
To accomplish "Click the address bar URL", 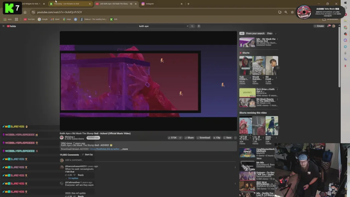I will pos(59,12).
